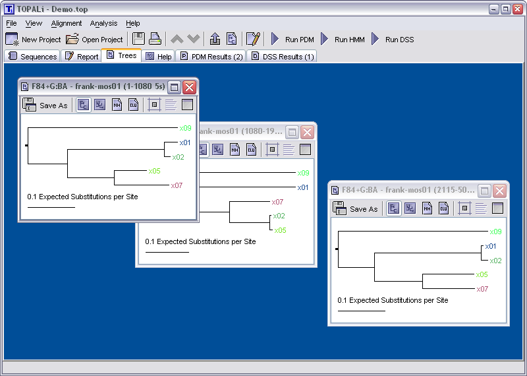Open the View menu

pyautogui.click(x=34, y=23)
